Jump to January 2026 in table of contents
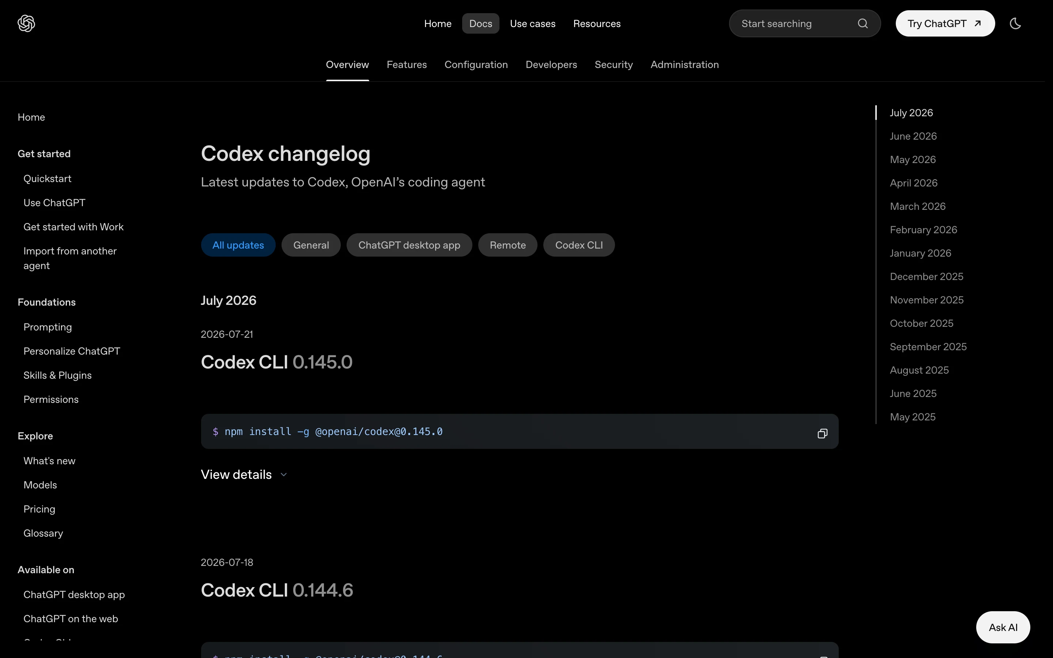This screenshot has width=1053, height=658. click(920, 253)
